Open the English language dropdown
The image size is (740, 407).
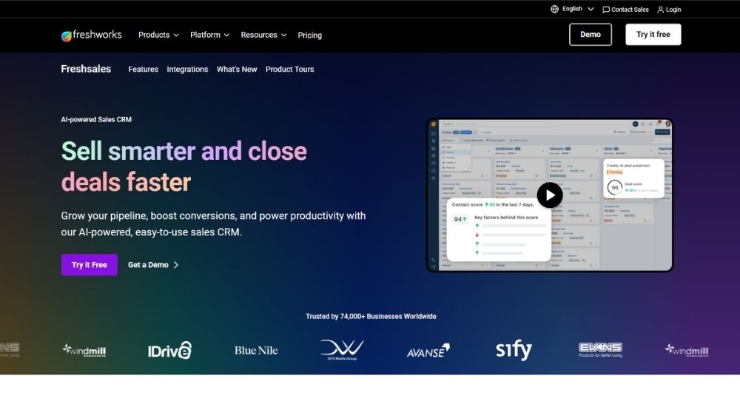pyautogui.click(x=578, y=9)
